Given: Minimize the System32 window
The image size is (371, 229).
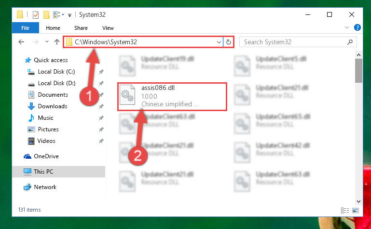Looking at the screenshot, I should pyautogui.click(x=308, y=14).
